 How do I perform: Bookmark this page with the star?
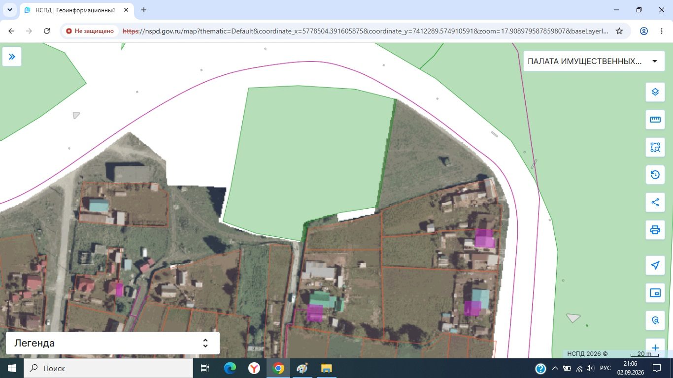click(x=619, y=31)
